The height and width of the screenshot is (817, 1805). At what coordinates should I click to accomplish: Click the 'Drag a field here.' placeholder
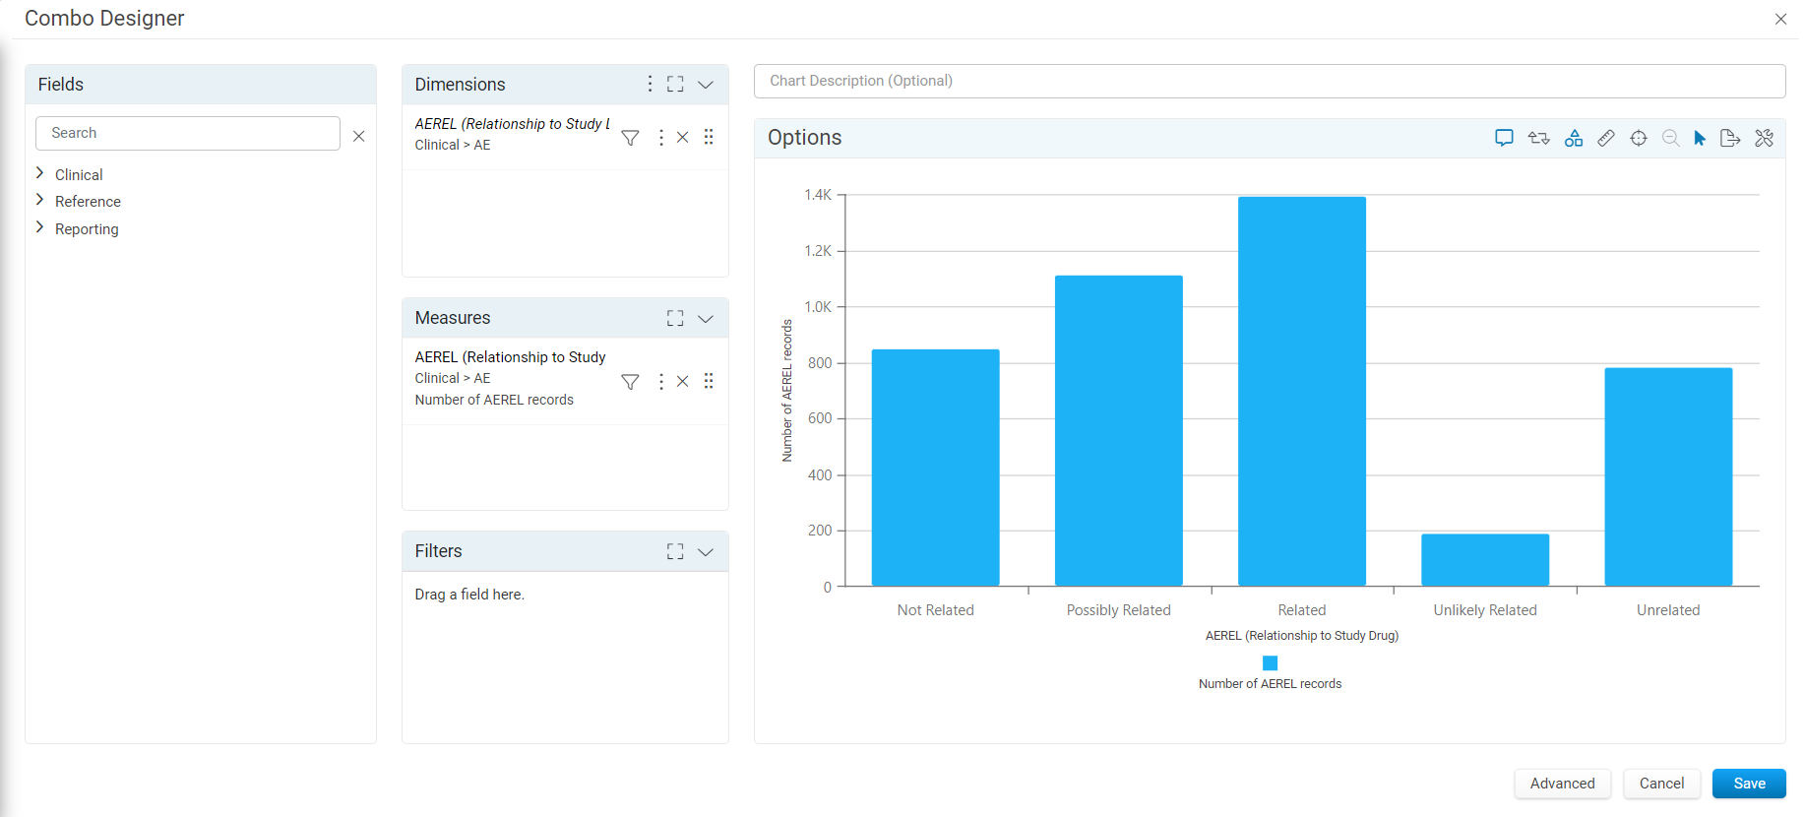point(469,595)
